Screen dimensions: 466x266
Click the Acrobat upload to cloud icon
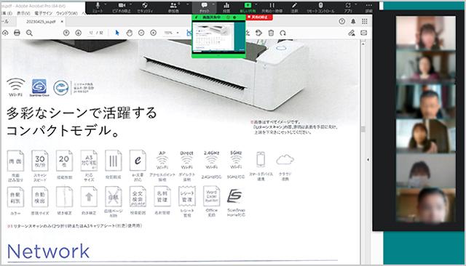pyautogui.click(x=5, y=33)
